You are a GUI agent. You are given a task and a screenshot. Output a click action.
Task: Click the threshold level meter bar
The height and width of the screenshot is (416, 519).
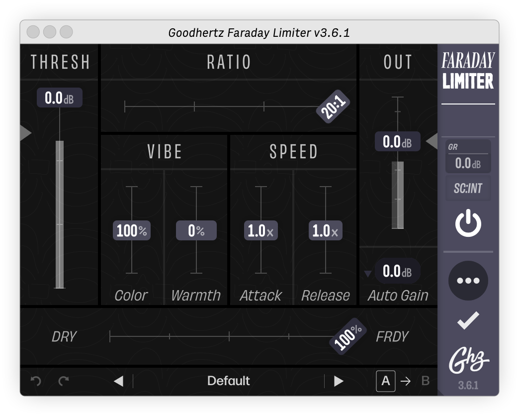click(x=60, y=214)
